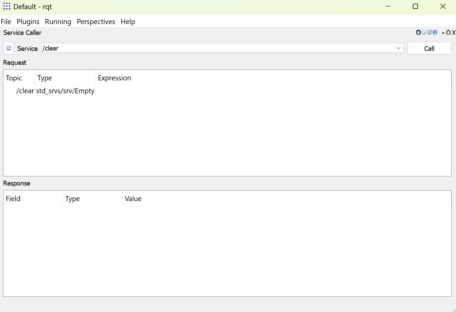This screenshot has height=312, width=456.
Task: Click the Value column header in Response
Action: coord(133,199)
